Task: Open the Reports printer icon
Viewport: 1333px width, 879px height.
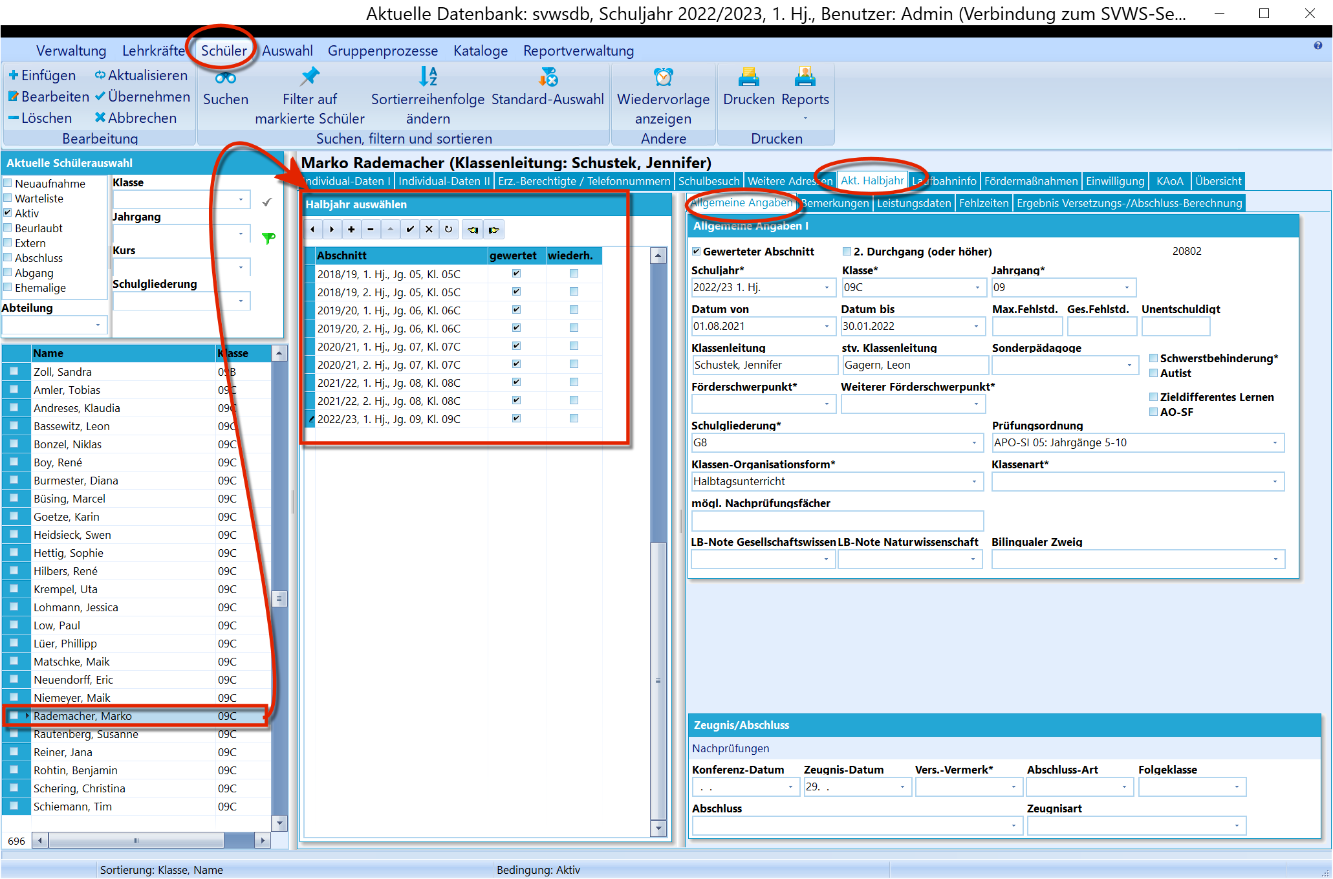Action: [x=805, y=76]
